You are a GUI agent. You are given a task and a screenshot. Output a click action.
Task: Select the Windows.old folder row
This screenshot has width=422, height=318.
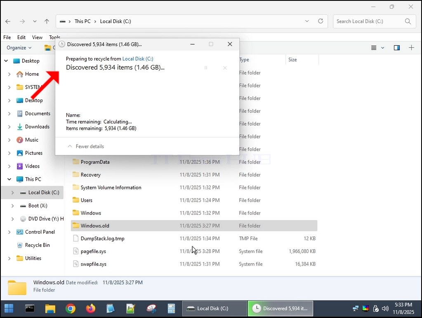[x=194, y=226]
